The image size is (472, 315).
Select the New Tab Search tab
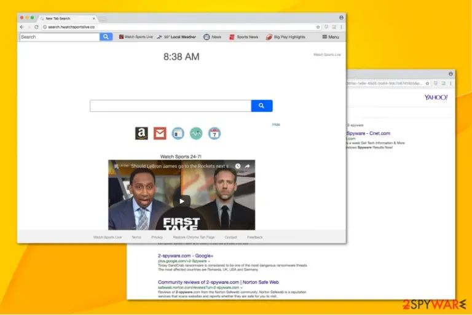(x=68, y=18)
